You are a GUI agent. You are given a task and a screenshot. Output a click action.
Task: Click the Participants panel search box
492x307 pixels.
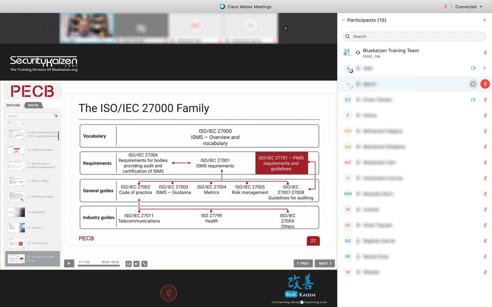[414, 36]
